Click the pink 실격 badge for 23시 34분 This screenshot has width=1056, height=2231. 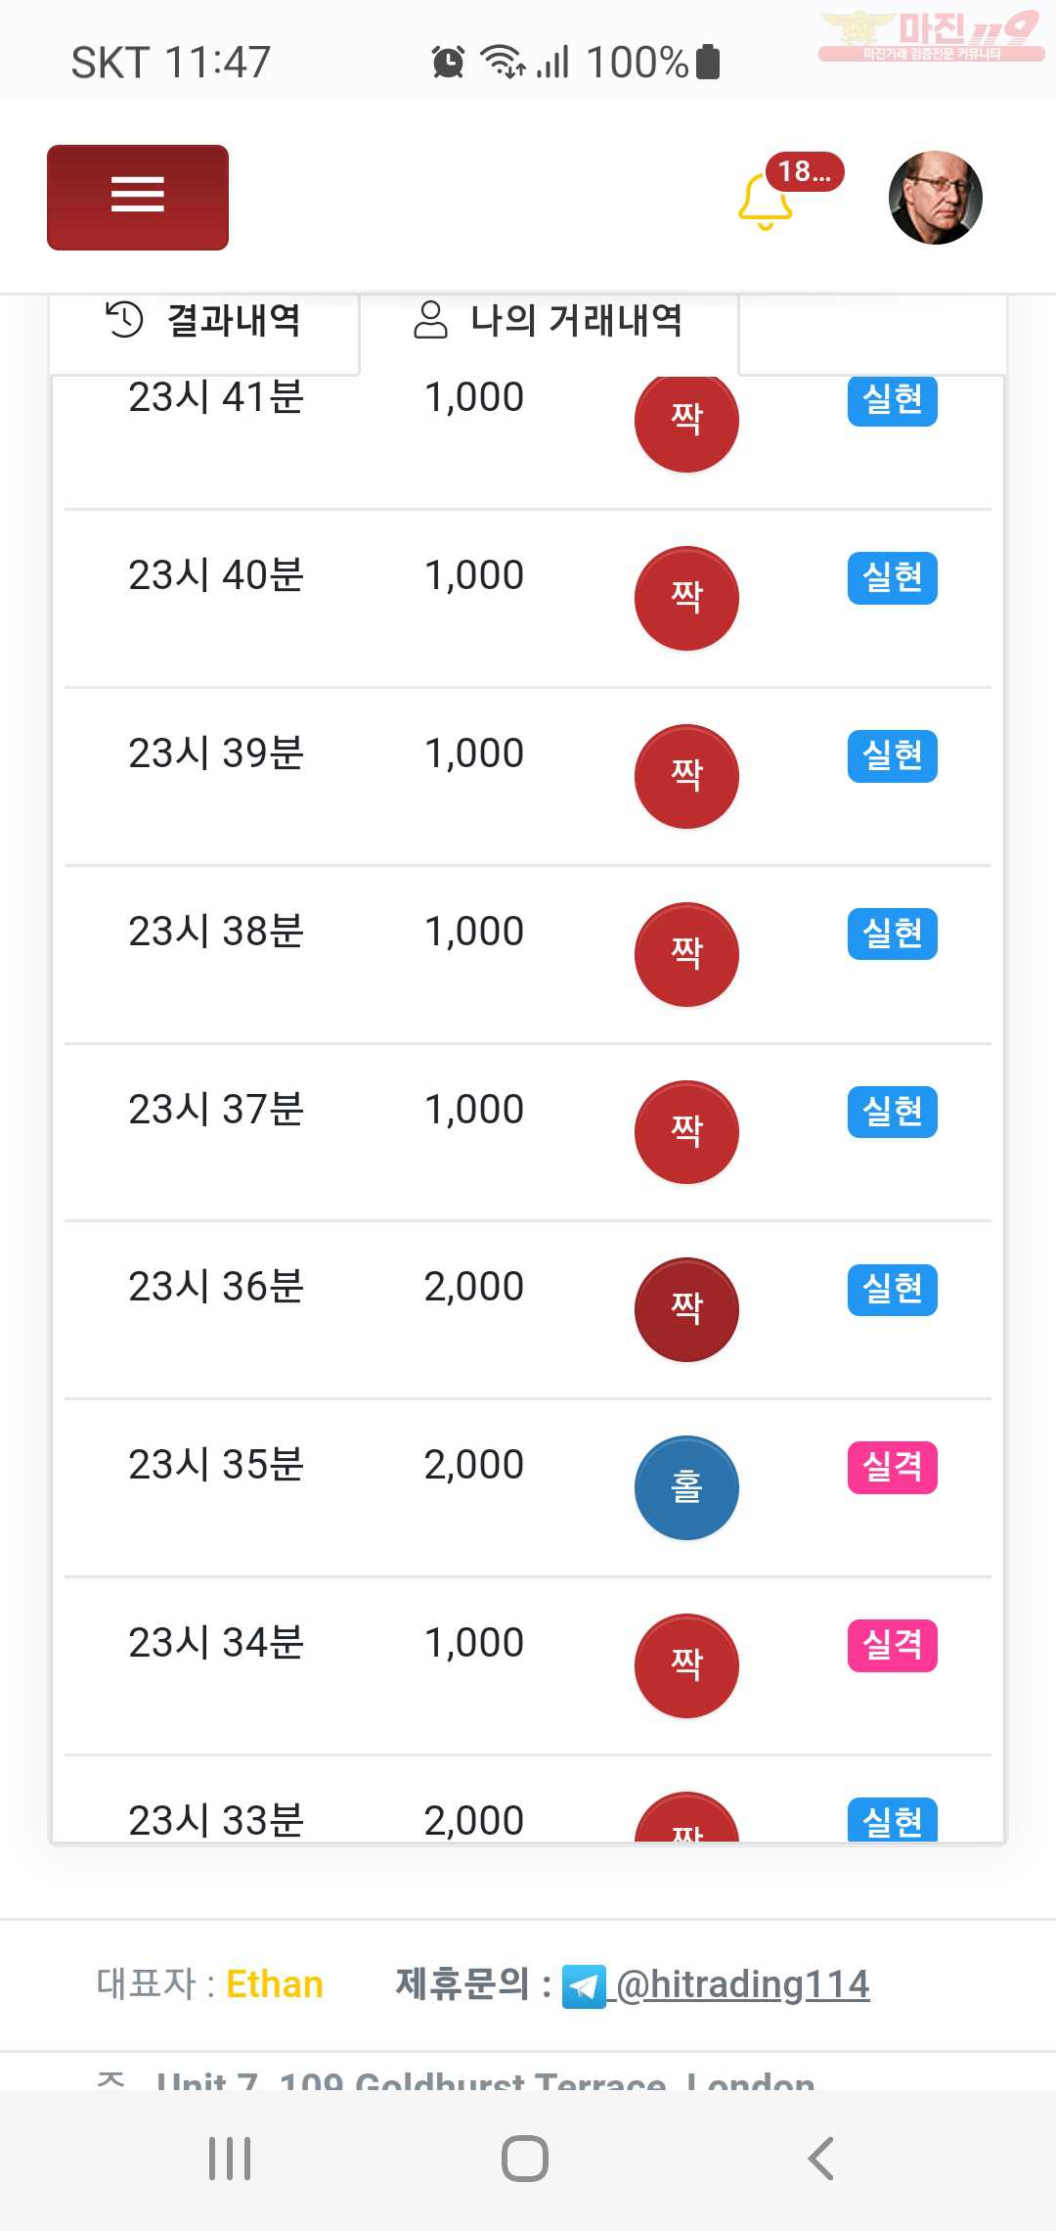(x=893, y=1646)
